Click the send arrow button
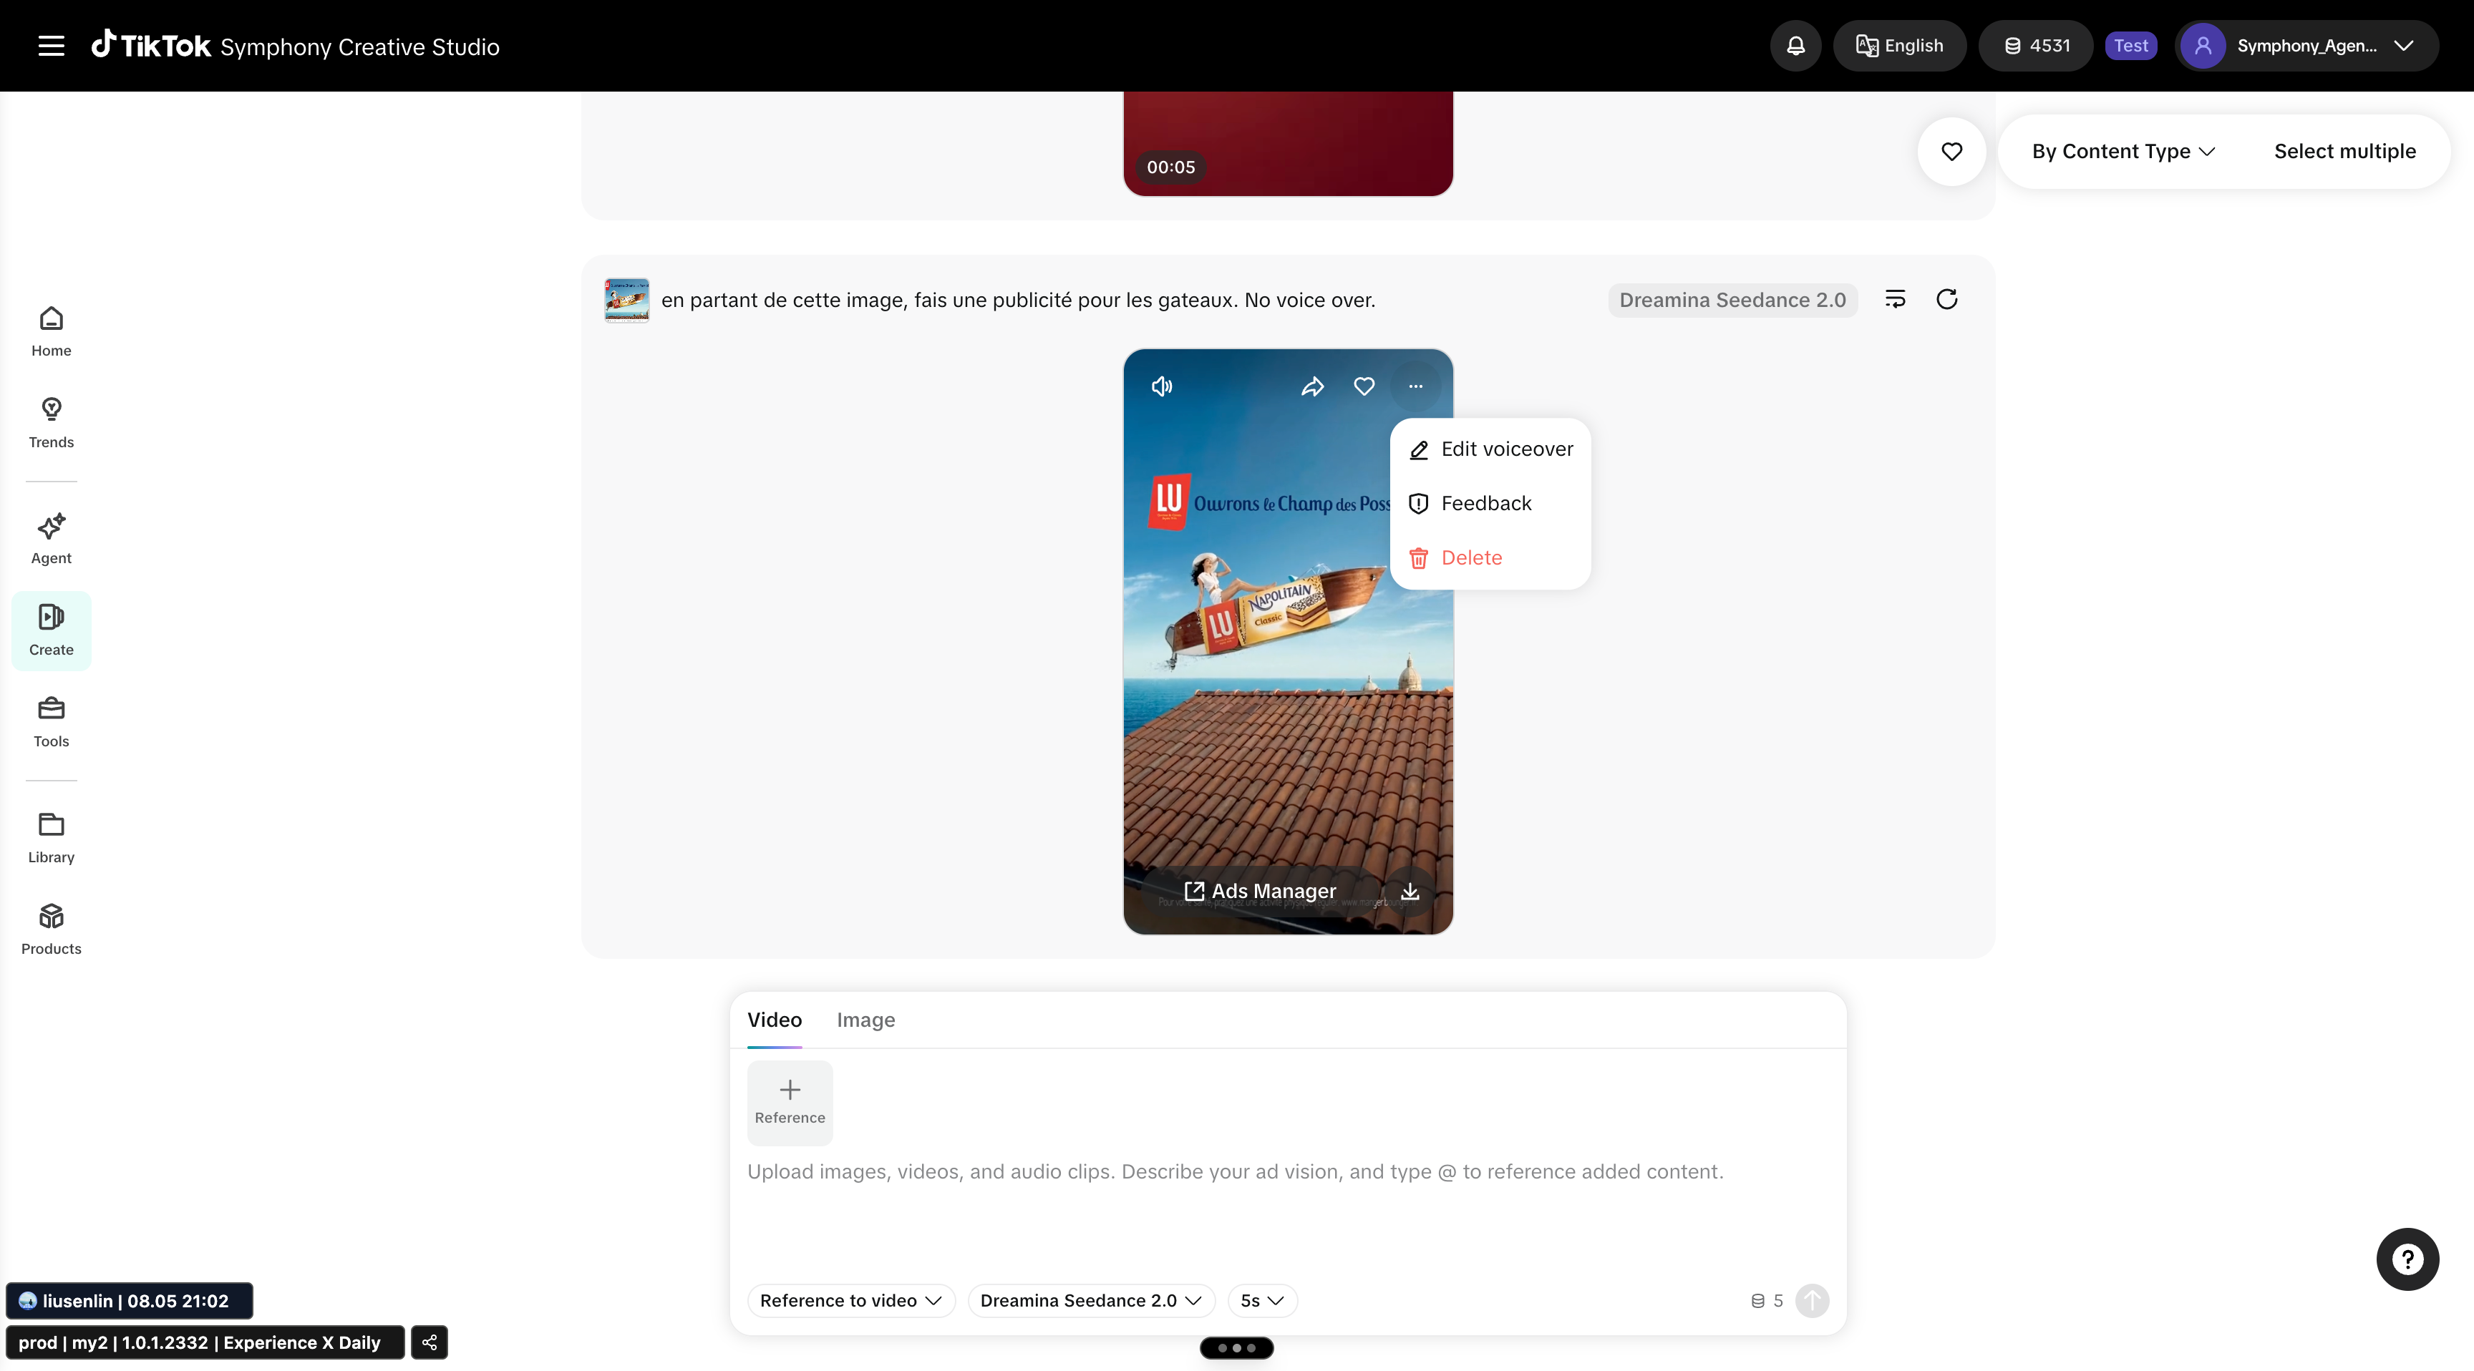The height and width of the screenshot is (1371, 2474). 1813,1300
